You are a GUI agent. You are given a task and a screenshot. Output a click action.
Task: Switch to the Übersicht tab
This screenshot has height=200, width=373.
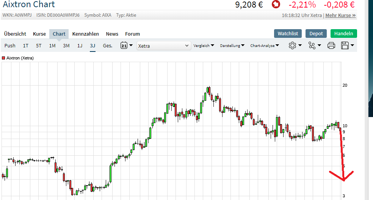click(x=15, y=34)
